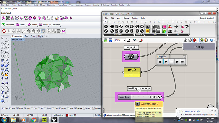Click All Command button in T-Splines toolbar
This screenshot has width=219, height=123.
(54, 25)
